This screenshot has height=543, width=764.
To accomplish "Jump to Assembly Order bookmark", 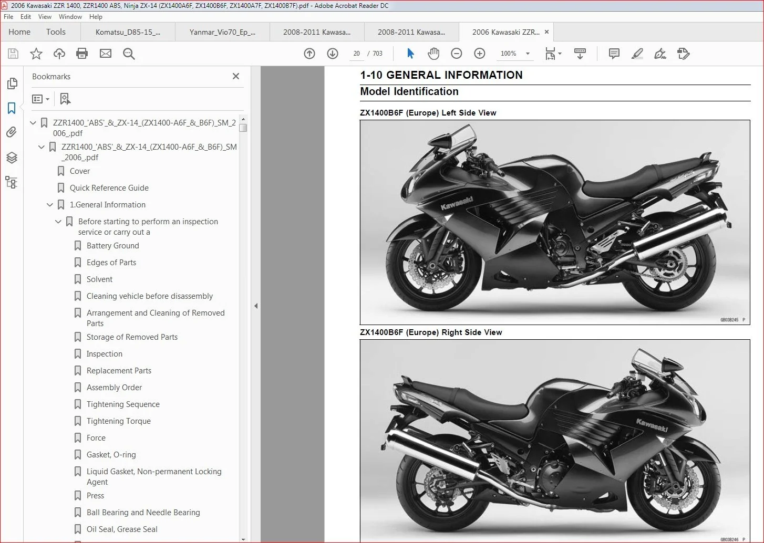I will pos(114,388).
